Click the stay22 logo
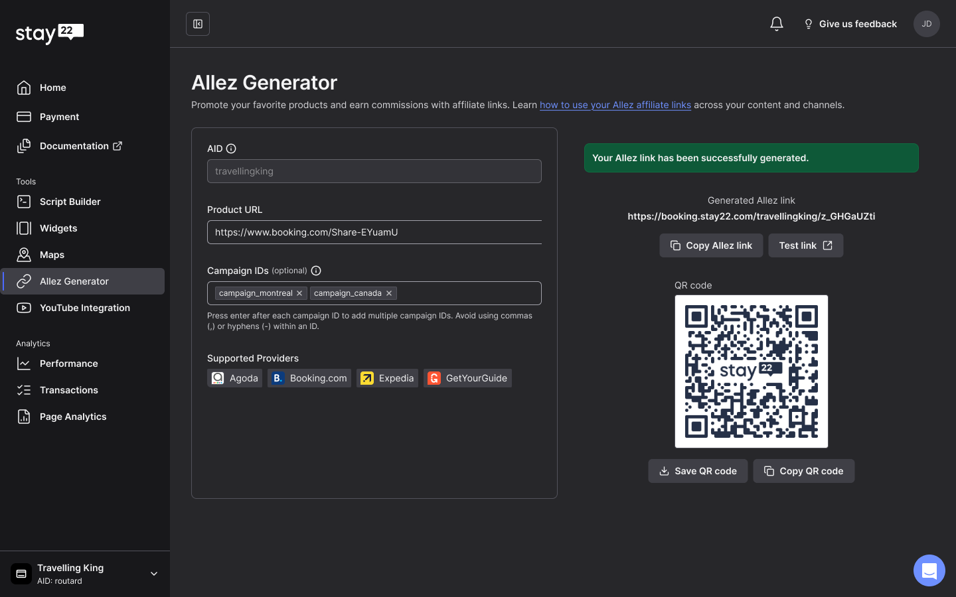This screenshot has height=597, width=956. click(50, 33)
